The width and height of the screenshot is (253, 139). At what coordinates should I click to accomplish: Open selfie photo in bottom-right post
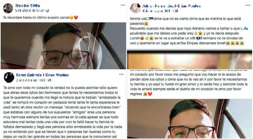click(x=190, y=119)
